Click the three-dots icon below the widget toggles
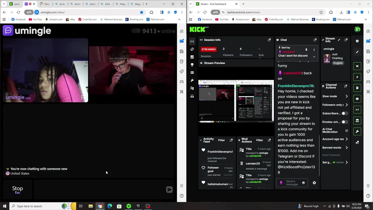This screenshot has height=210, width=373. (x=357, y=142)
